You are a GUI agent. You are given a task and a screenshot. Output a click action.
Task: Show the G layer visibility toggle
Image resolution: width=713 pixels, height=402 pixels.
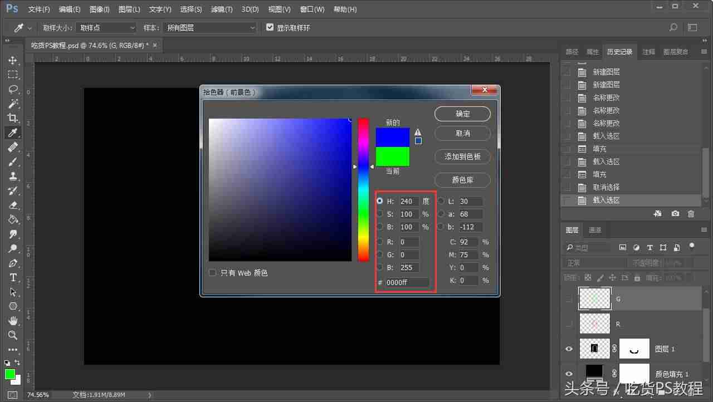(569, 299)
